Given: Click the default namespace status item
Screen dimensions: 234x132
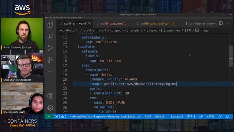Looking at the screenshot, I should (159, 116).
